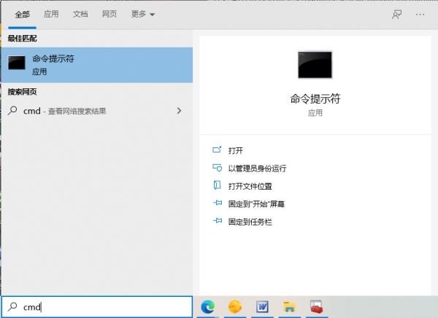Open File Explorer from the taskbar

click(289, 307)
